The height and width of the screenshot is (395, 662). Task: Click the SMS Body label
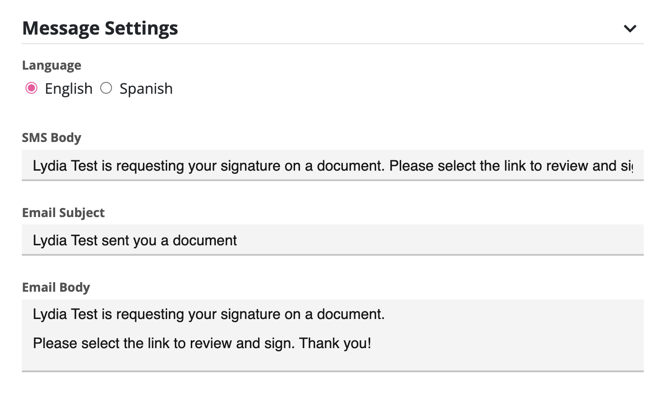[51, 137]
